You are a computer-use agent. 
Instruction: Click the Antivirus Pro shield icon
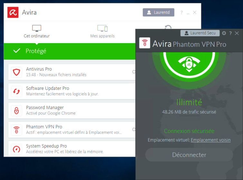pyautogui.click(x=16, y=72)
